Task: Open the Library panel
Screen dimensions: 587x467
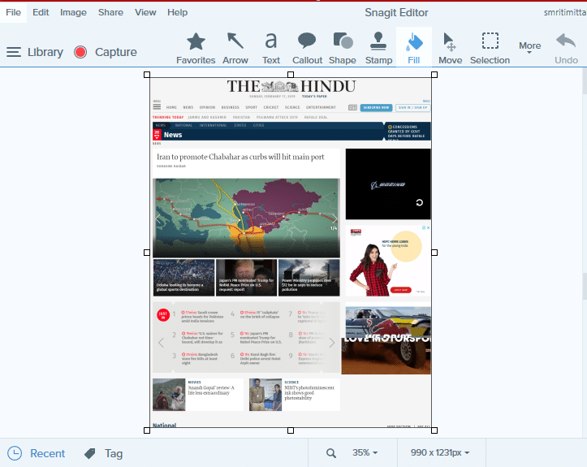Action: click(35, 52)
